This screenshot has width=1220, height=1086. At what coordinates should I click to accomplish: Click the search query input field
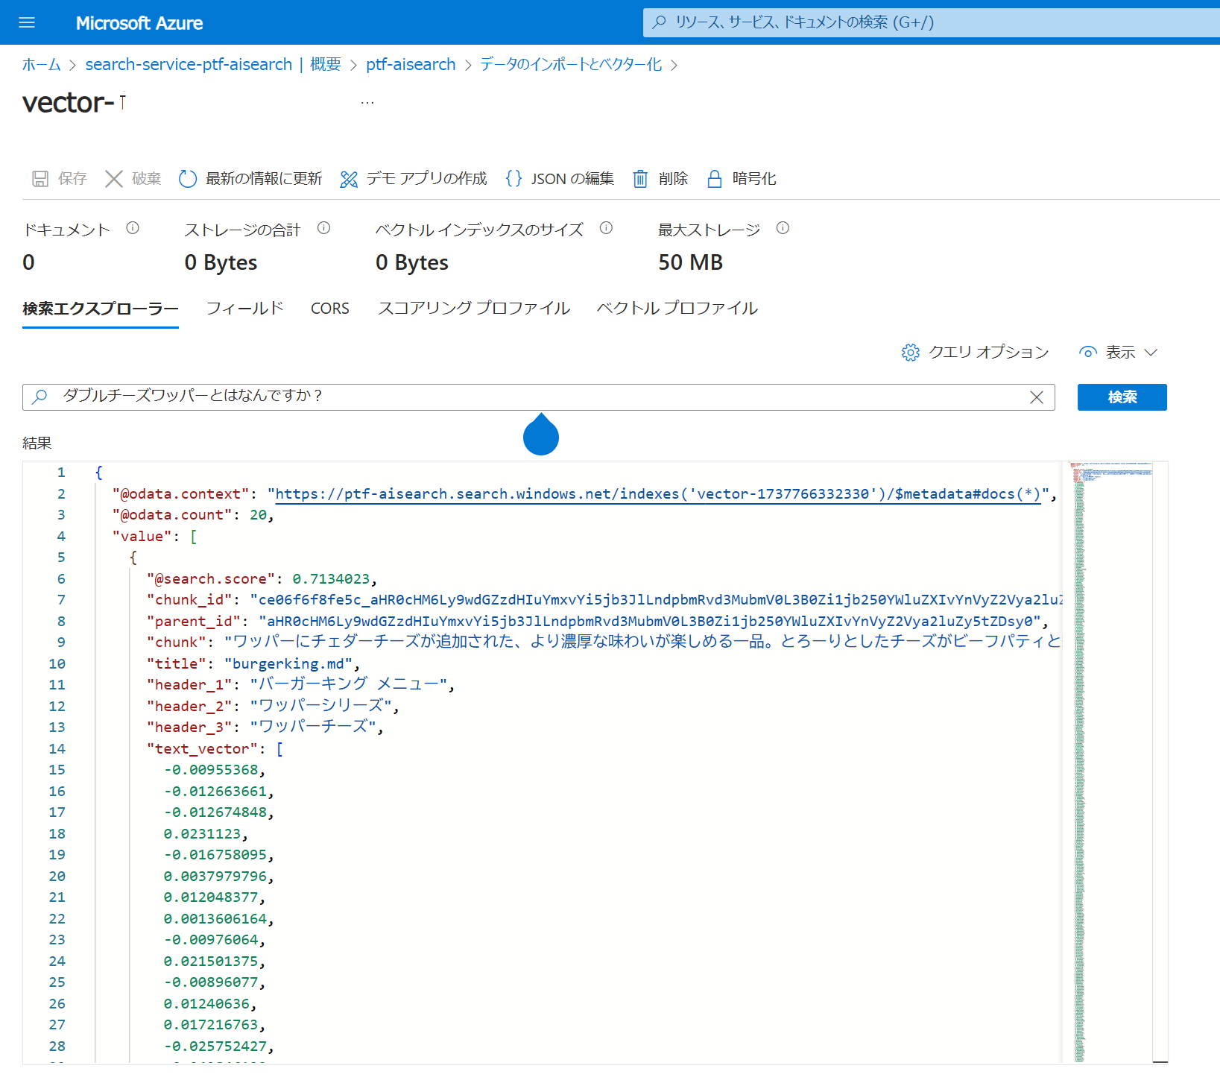538,397
